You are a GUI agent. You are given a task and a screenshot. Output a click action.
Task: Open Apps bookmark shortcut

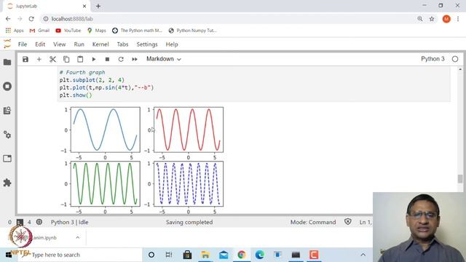click(15, 31)
